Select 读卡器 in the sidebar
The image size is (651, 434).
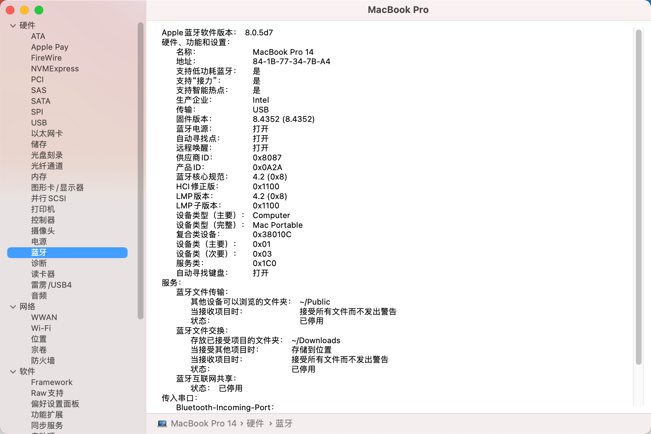[43, 274]
